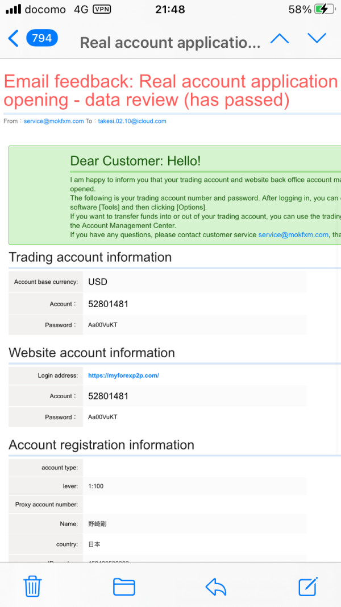
Task: Tap the reply arrow icon
Action: coord(216,587)
